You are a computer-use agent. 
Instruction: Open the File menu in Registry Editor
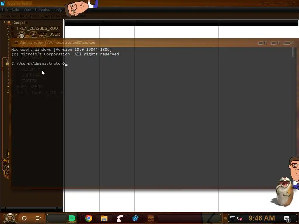[5, 10]
